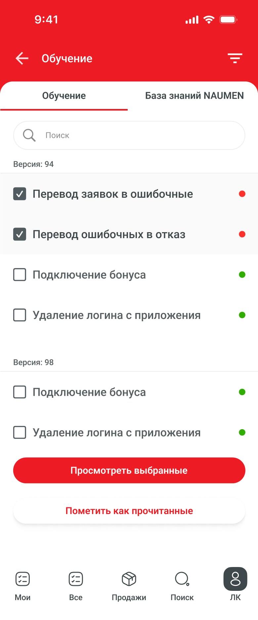The width and height of the screenshot is (258, 620).
Task: Tap red status dot of Перевод заявок
Action: click(x=242, y=194)
